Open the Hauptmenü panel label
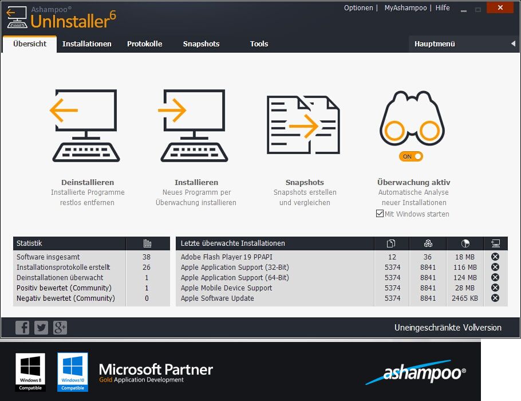Image resolution: width=521 pixels, height=401 pixels. pyautogui.click(x=435, y=44)
